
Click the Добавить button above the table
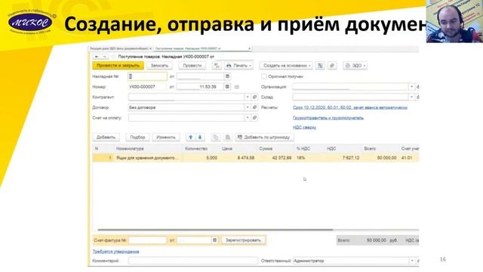coord(106,138)
